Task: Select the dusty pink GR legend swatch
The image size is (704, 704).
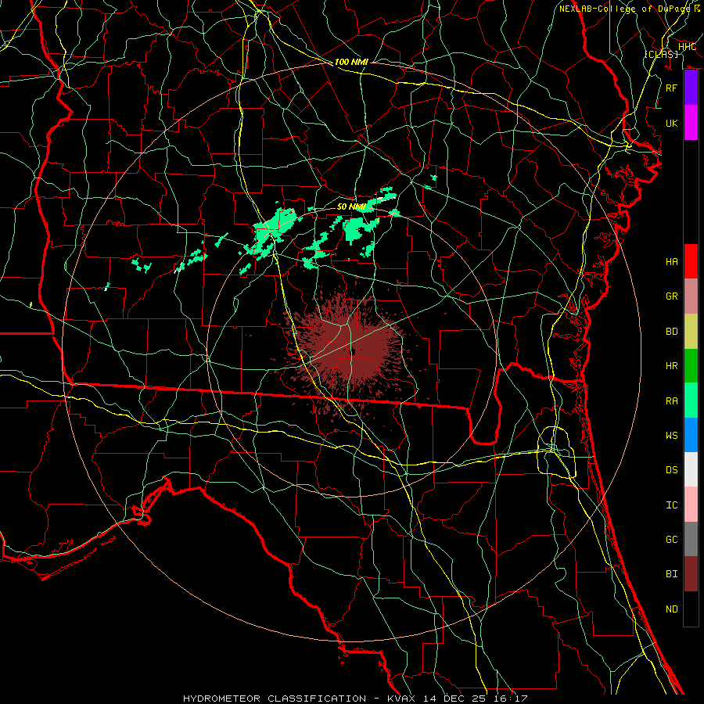Action: click(691, 296)
